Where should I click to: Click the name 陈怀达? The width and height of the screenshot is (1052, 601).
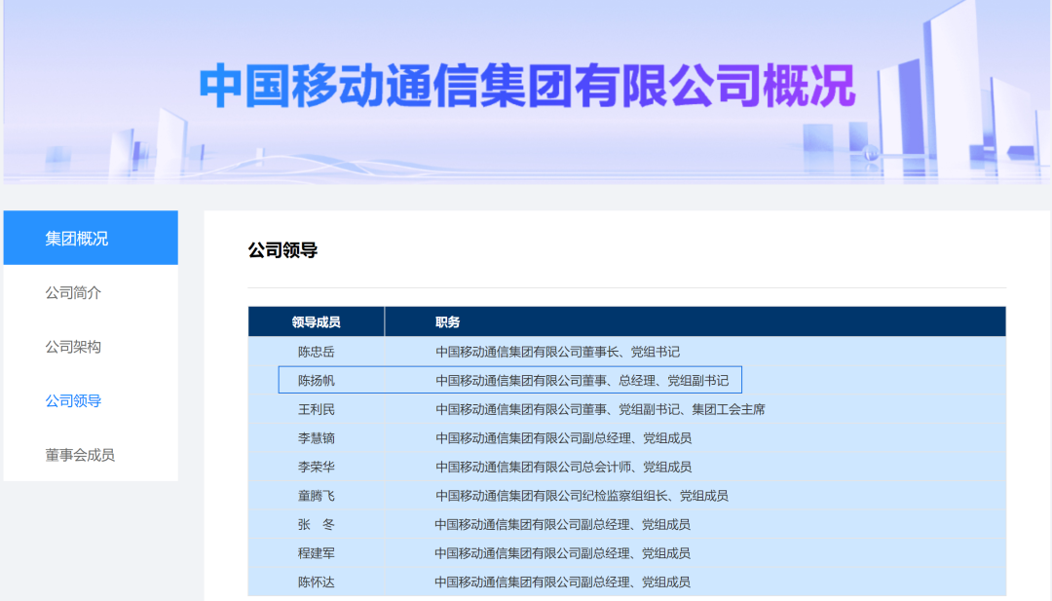(316, 582)
